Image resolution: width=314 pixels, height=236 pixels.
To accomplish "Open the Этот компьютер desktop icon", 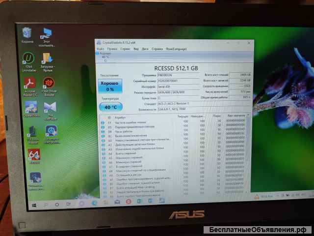I will [47, 37].
